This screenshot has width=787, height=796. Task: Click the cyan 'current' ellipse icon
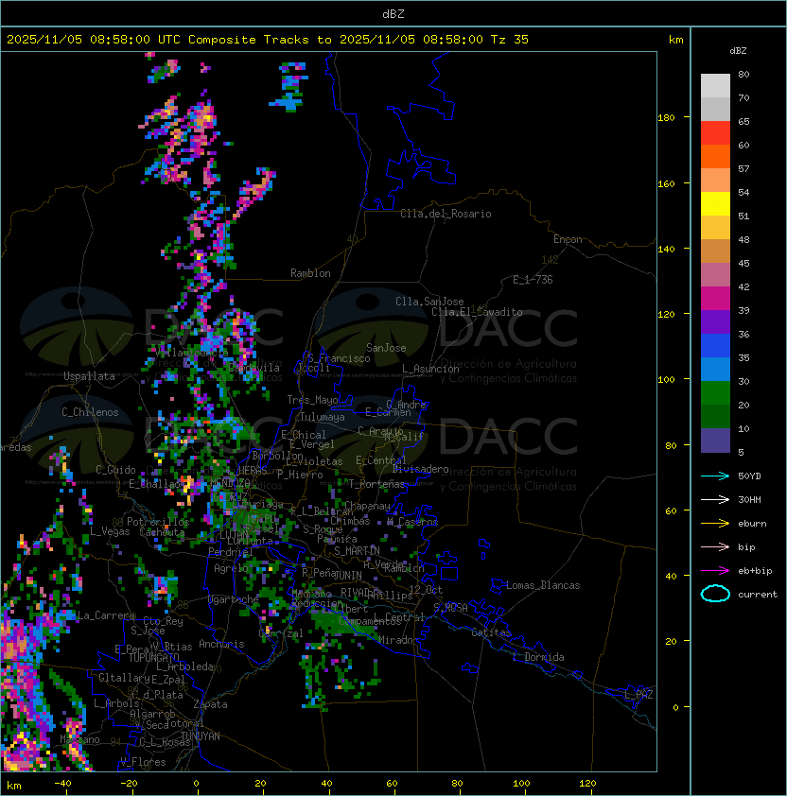coord(715,594)
